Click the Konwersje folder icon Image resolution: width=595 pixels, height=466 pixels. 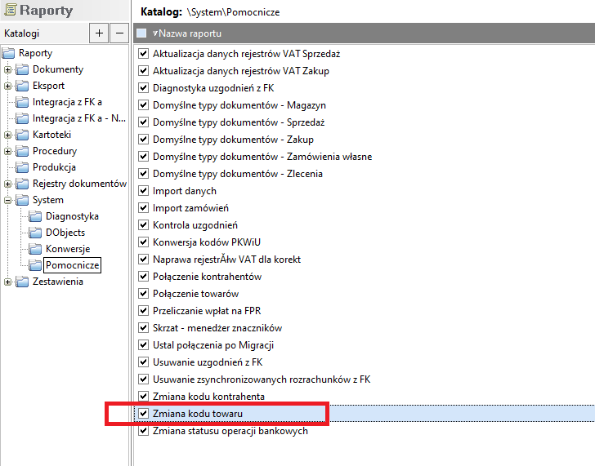coord(35,249)
